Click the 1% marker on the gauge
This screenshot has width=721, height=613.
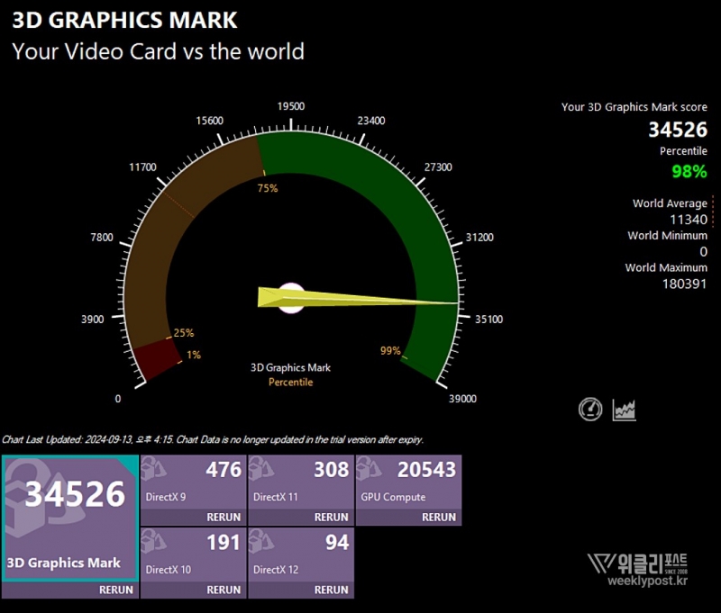coord(194,355)
